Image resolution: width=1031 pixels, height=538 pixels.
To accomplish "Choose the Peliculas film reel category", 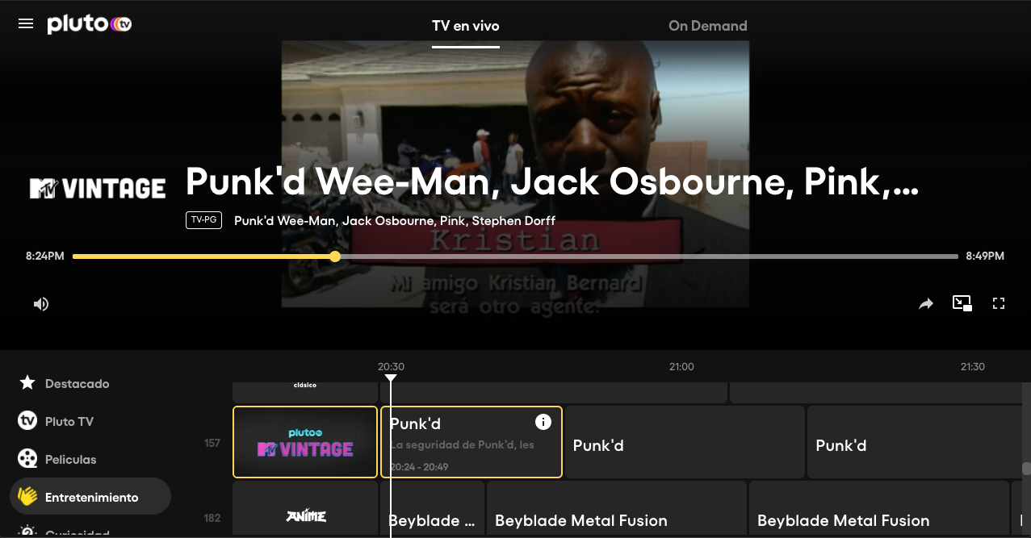I will [70, 459].
